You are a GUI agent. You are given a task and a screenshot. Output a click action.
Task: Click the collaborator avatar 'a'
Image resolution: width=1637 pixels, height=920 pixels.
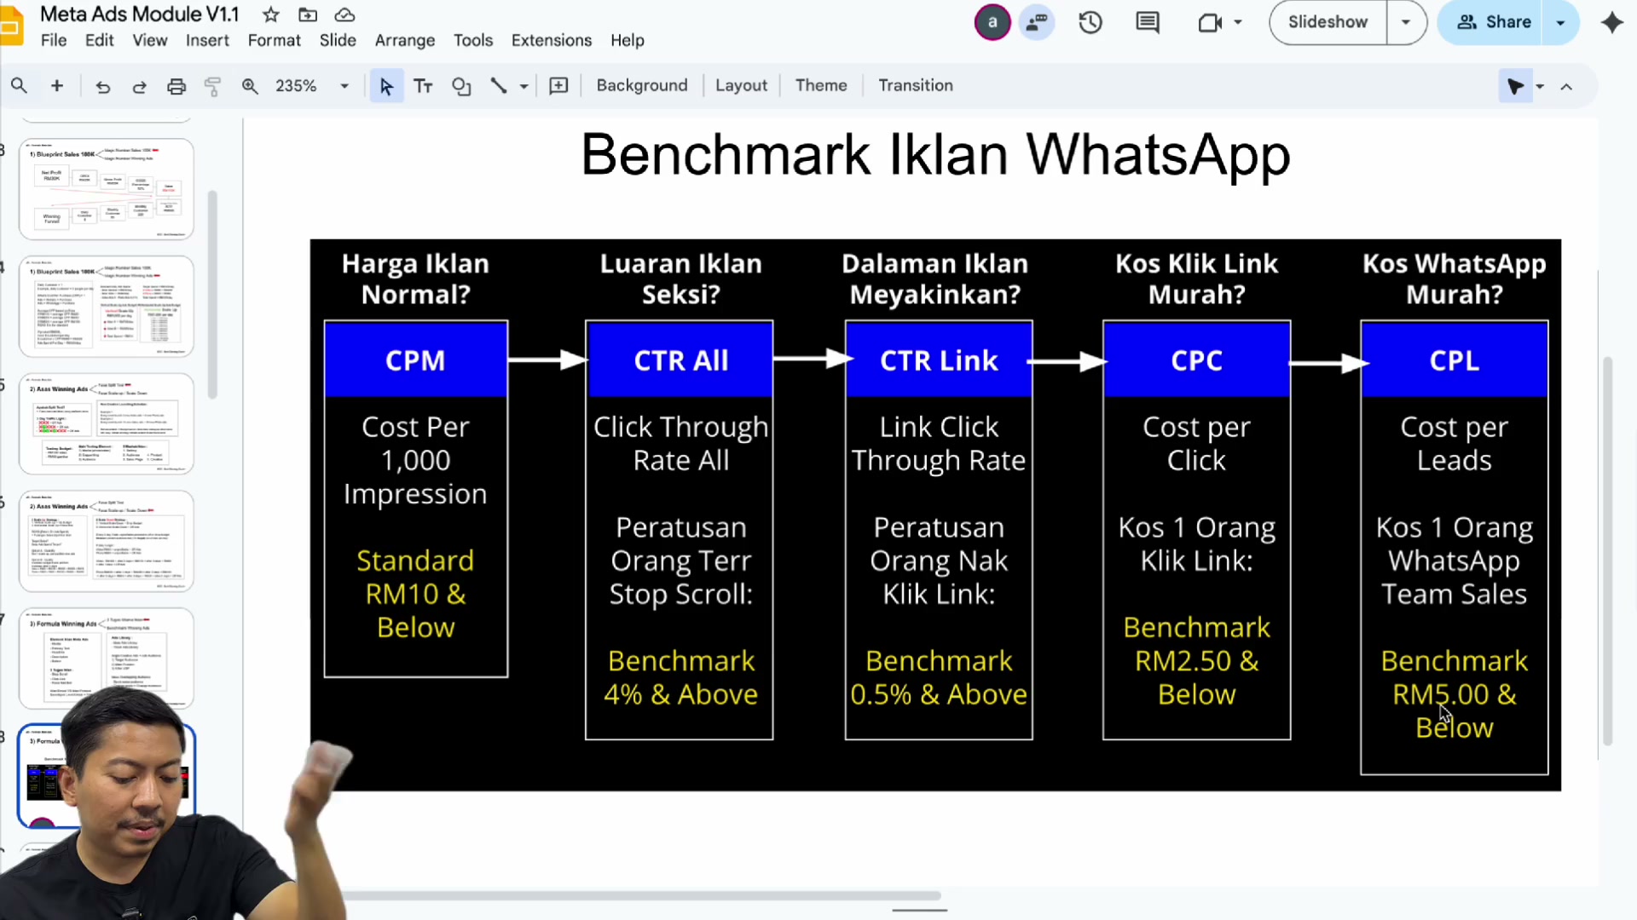[992, 22]
